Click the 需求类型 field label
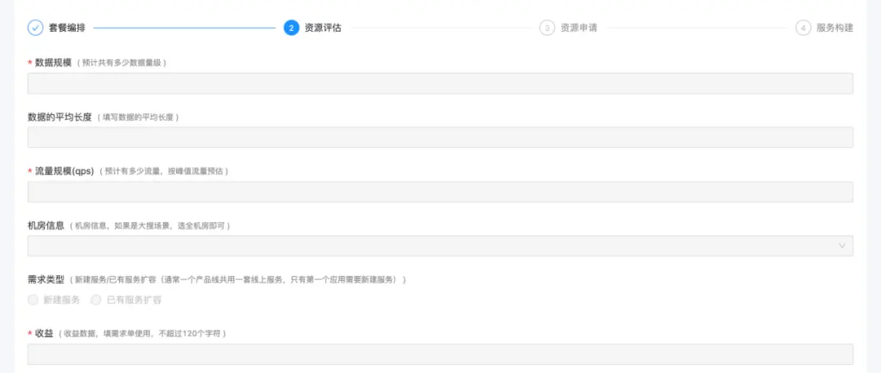 [46, 279]
